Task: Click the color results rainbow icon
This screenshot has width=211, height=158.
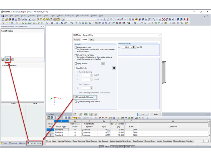Action: pyautogui.click(x=187, y=23)
